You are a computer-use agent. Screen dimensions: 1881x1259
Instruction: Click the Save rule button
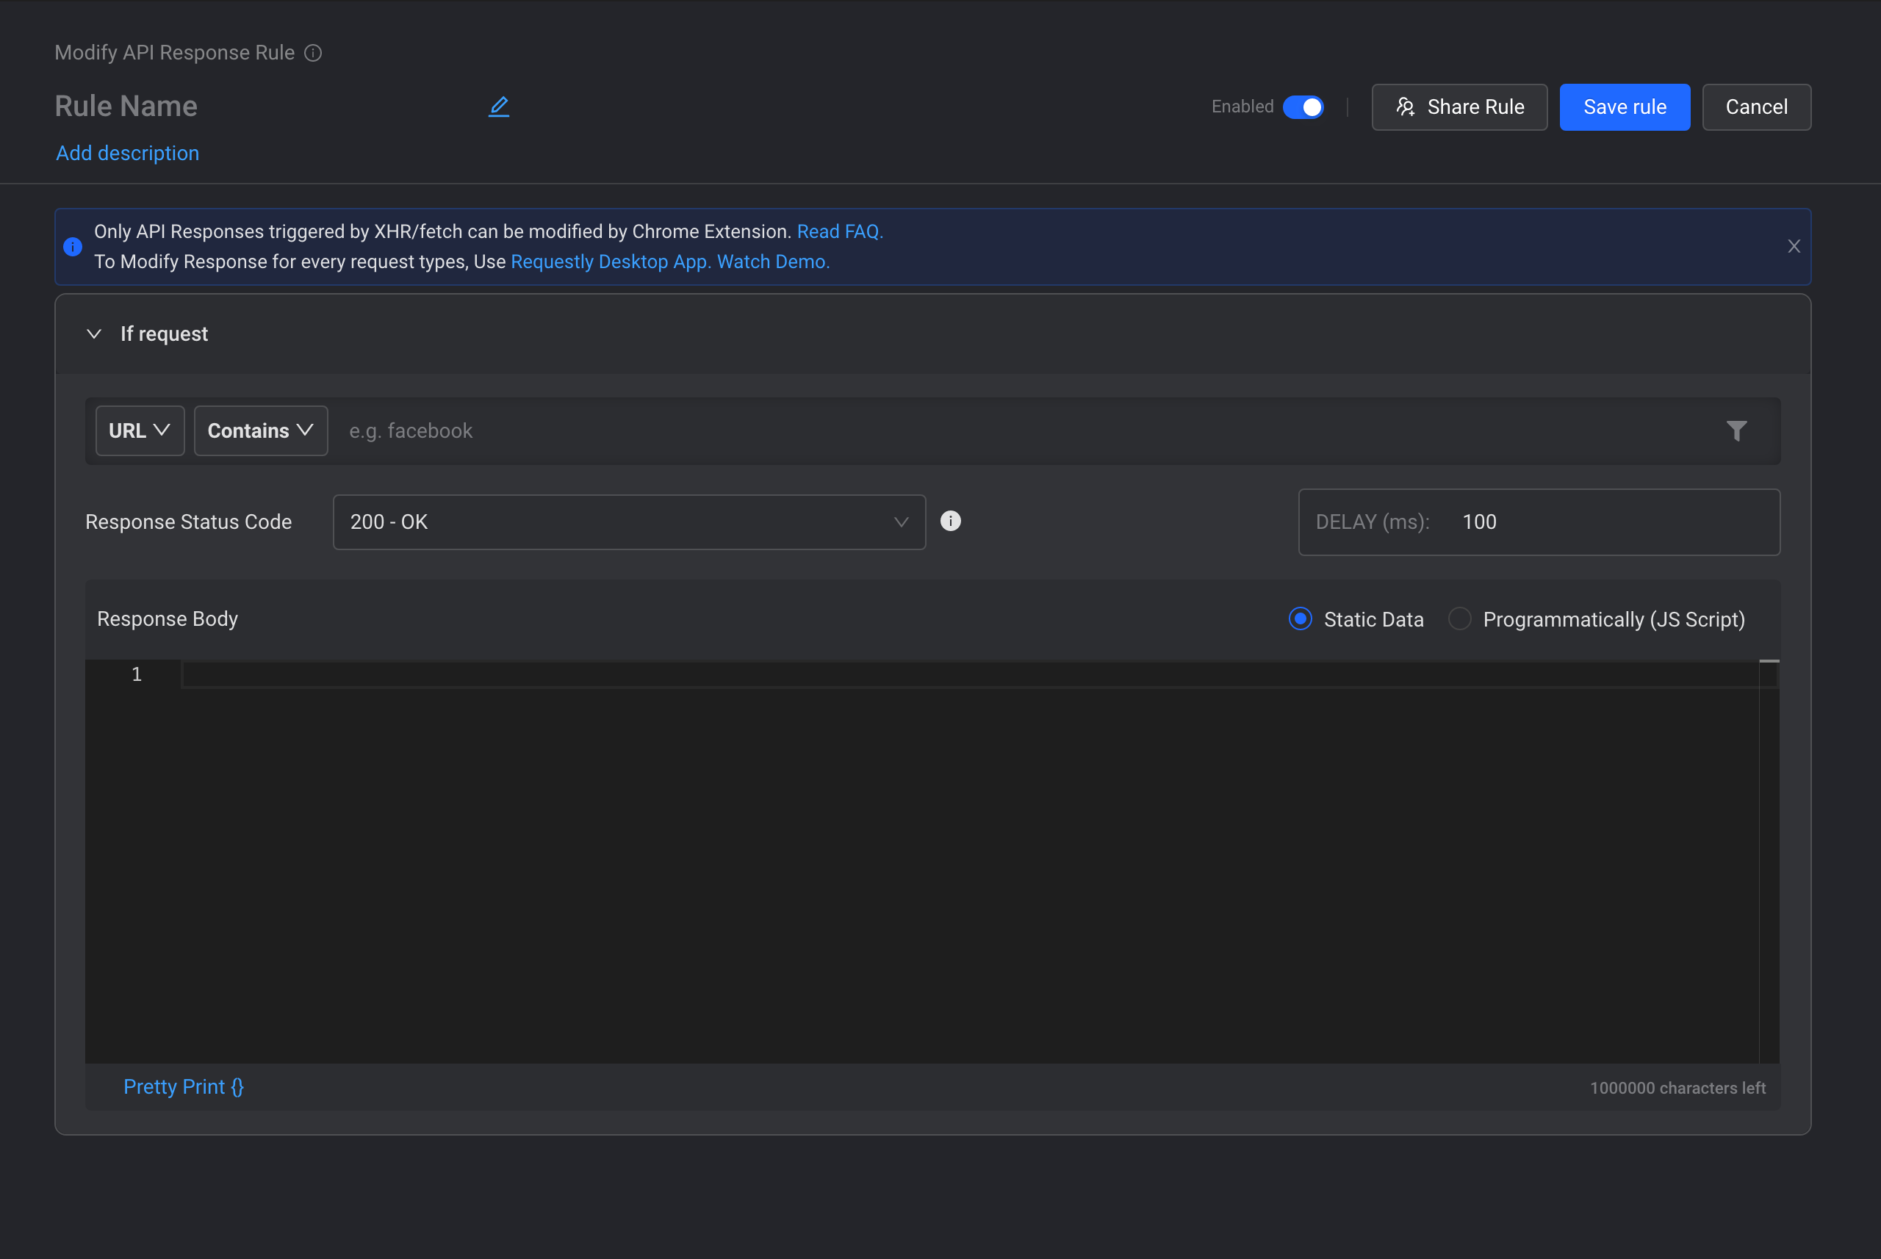[x=1624, y=107]
